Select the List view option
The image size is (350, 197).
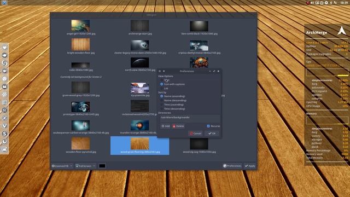tap(164, 89)
